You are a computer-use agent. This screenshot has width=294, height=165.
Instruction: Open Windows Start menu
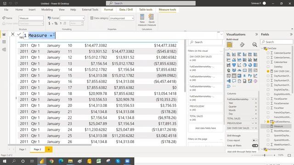(x=4, y=161)
